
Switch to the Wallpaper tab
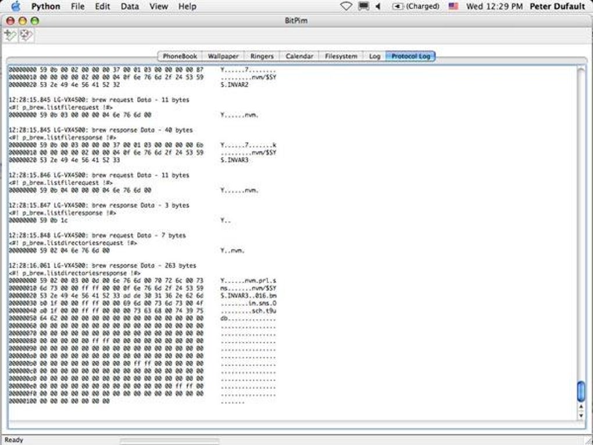click(x=223, y=56)
